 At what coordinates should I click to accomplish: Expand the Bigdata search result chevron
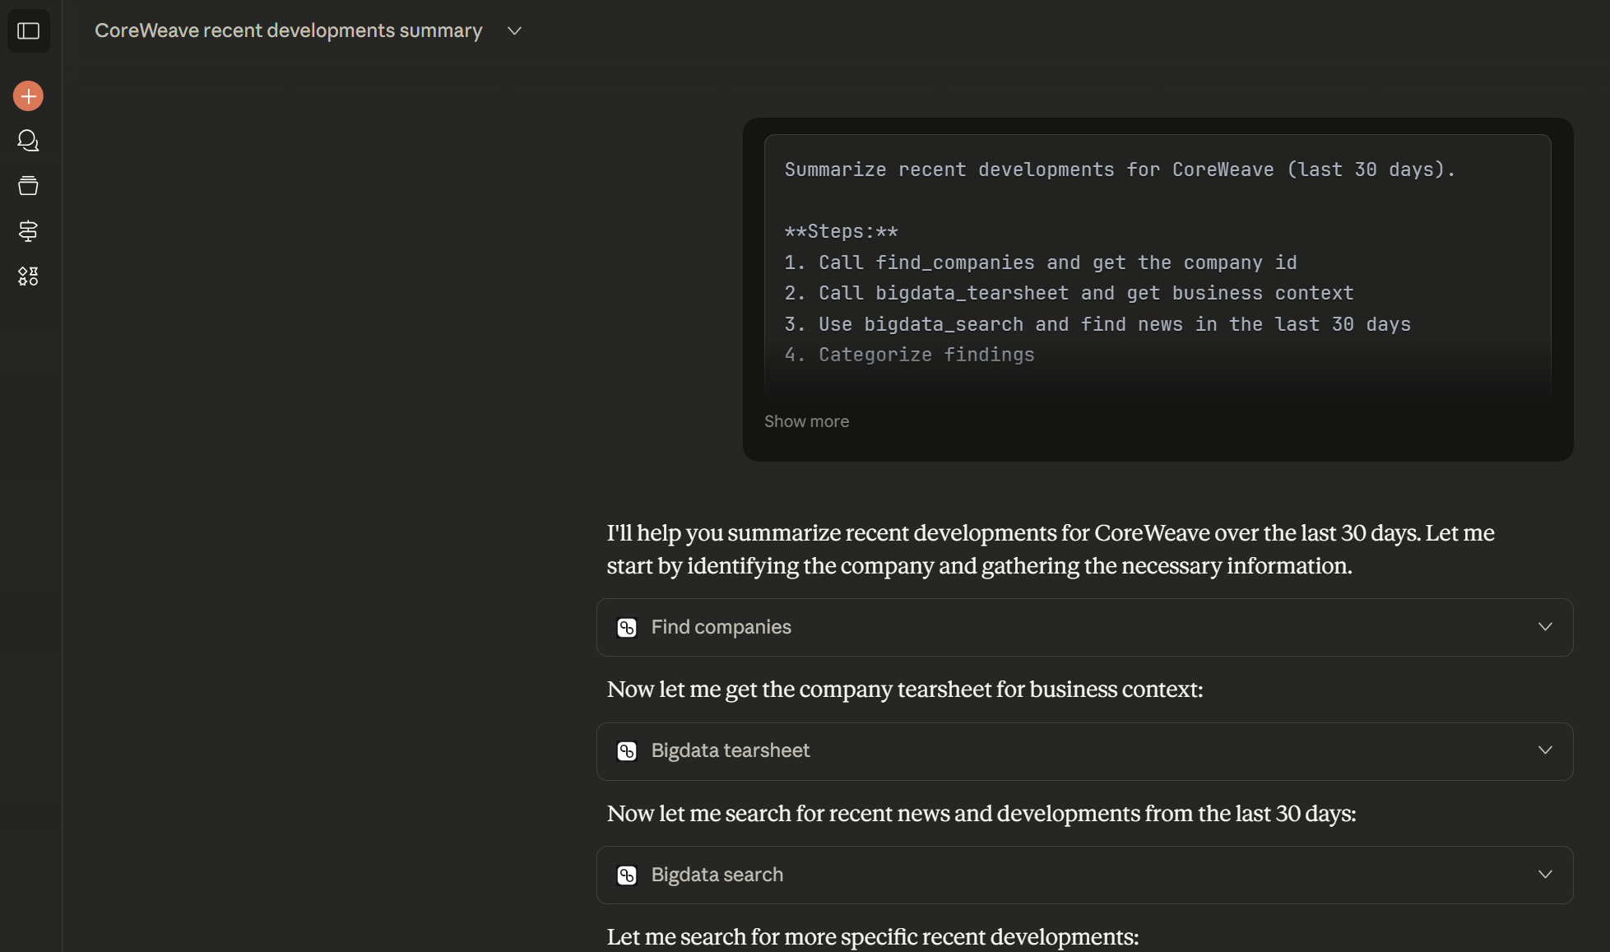click(1545, 874)
